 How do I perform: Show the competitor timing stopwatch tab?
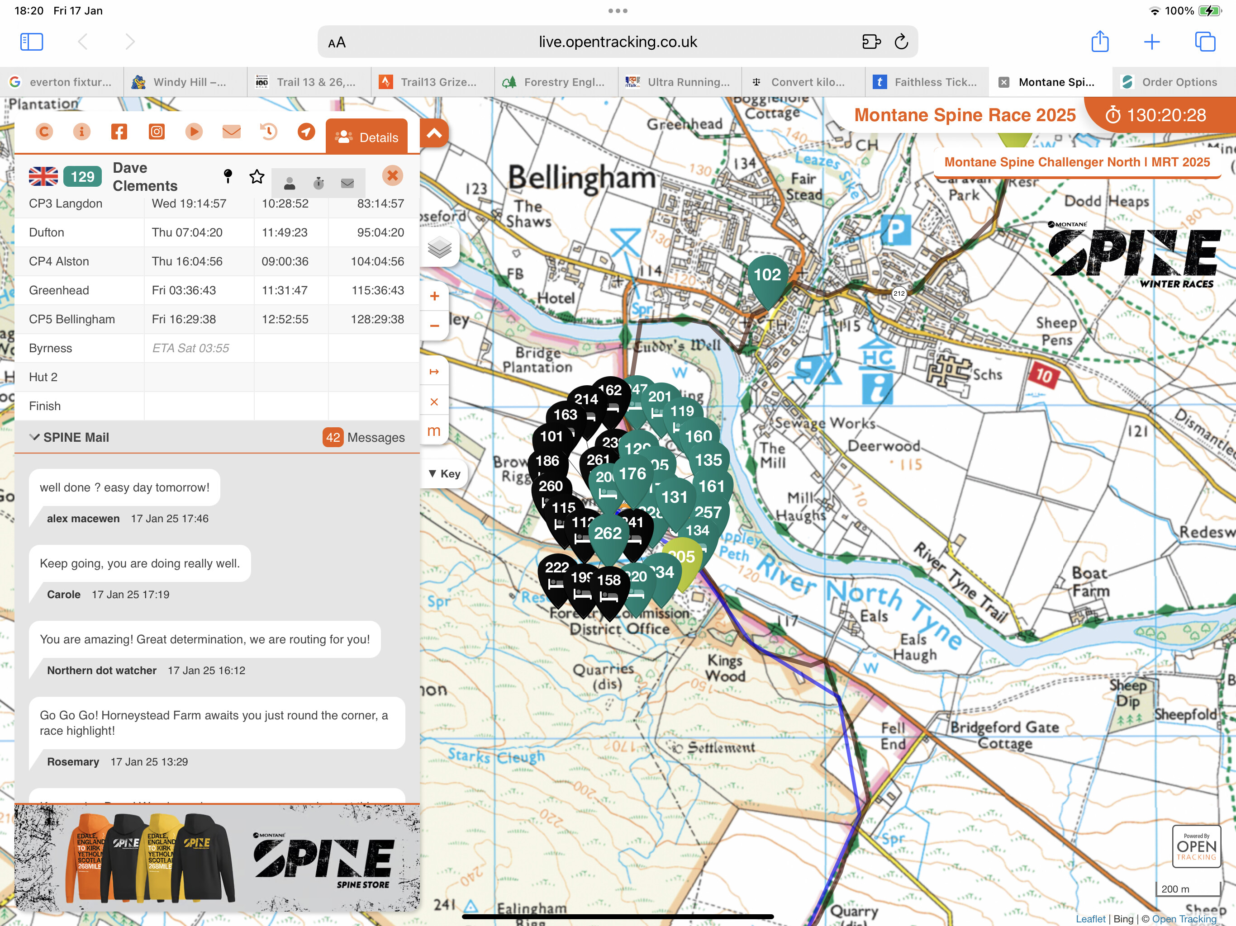click(319, 183)
